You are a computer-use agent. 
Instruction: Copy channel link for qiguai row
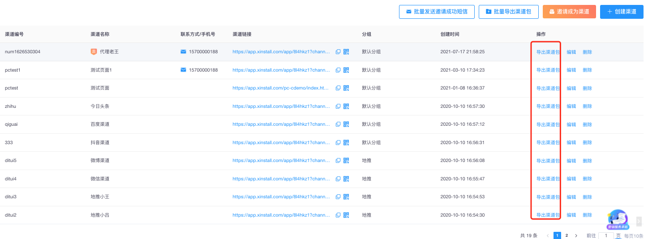pyautogui.click(x=338, y=124)
